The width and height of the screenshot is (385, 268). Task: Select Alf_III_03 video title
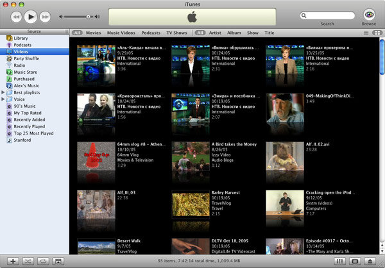(x=126, y=192)
